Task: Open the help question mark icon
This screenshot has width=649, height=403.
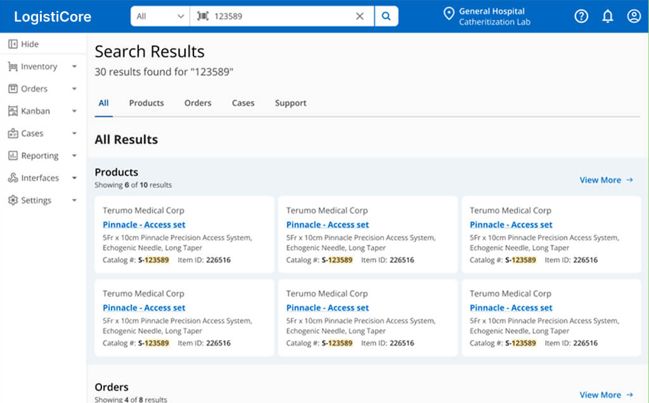Action: coord(581,16)
